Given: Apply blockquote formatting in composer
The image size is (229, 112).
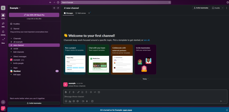Looking at the screenshot, I should (x=91, y=92).
